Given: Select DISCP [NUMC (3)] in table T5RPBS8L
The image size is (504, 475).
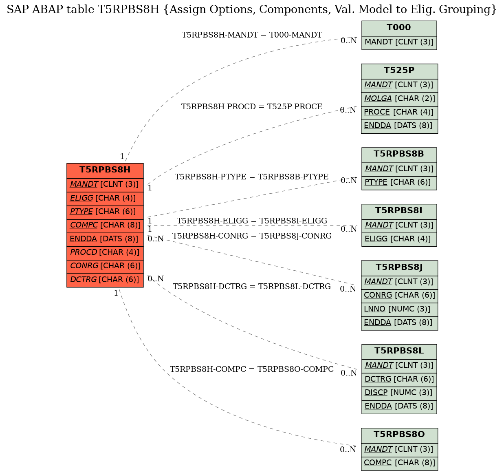Looking at the screenshot, I should [399, 393].
